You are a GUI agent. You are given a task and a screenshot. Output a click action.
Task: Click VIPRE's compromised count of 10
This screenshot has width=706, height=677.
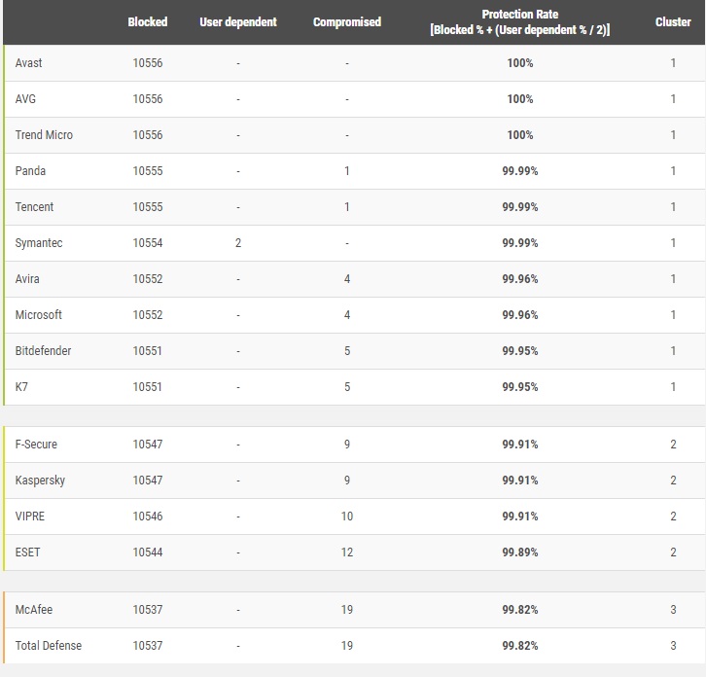point(347,517)
